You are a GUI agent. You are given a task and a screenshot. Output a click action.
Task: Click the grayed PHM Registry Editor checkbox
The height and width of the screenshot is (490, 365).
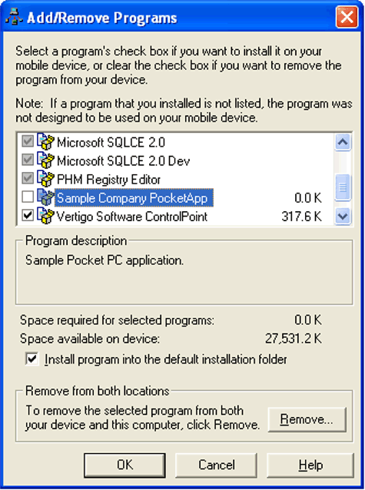pos(28,179)
